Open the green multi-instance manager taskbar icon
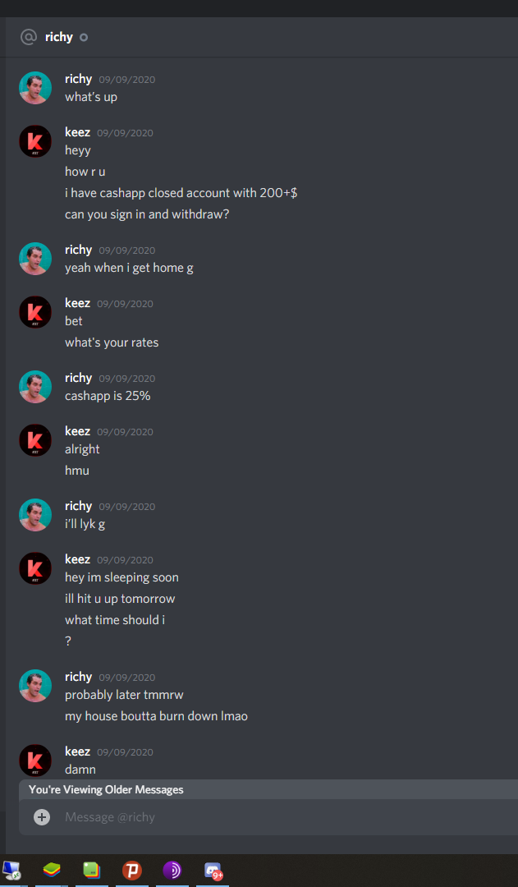This screenshot has height=887, width=518. point(92,870)
